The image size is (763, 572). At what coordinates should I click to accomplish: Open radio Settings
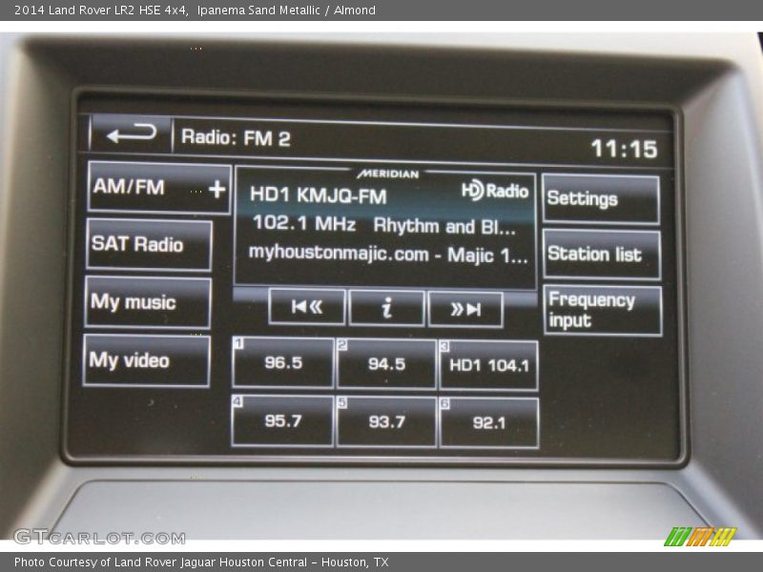coord(600,199)
